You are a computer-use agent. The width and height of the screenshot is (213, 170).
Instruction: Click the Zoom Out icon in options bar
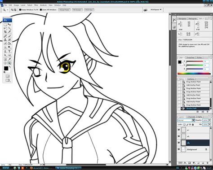click(15, 10)
